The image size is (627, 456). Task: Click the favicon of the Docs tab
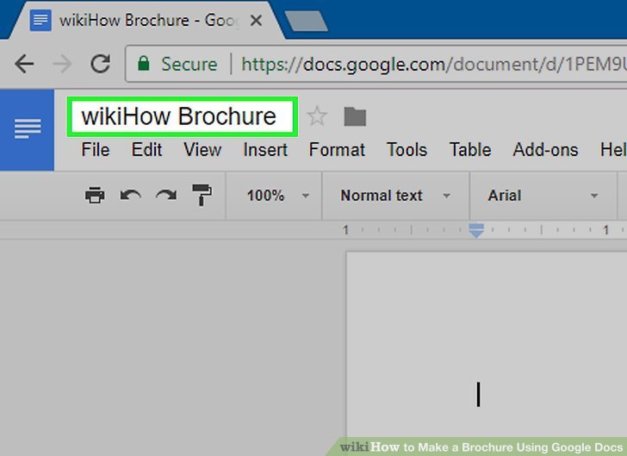(40, 20)
